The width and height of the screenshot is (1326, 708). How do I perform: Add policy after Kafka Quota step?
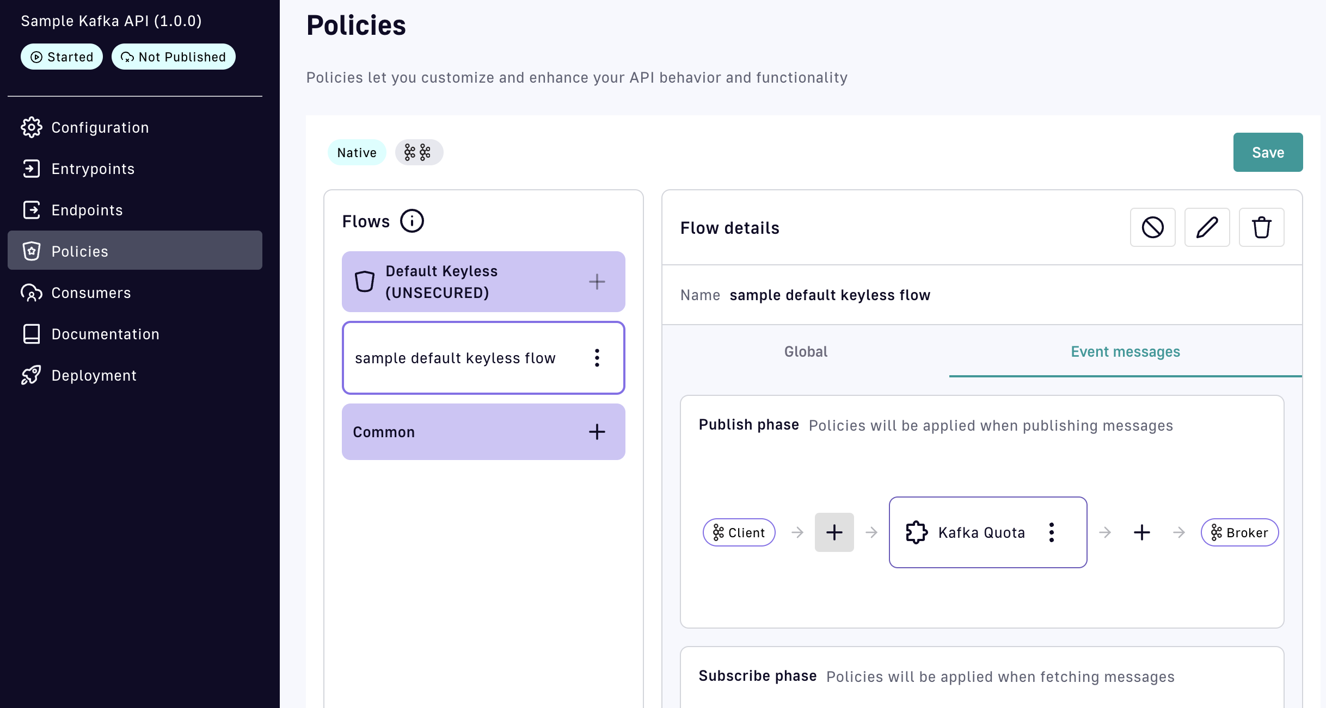(1141, 532)
